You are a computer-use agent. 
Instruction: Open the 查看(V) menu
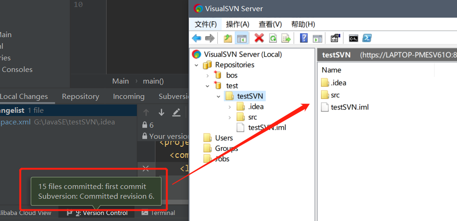(x=270, y=24)
